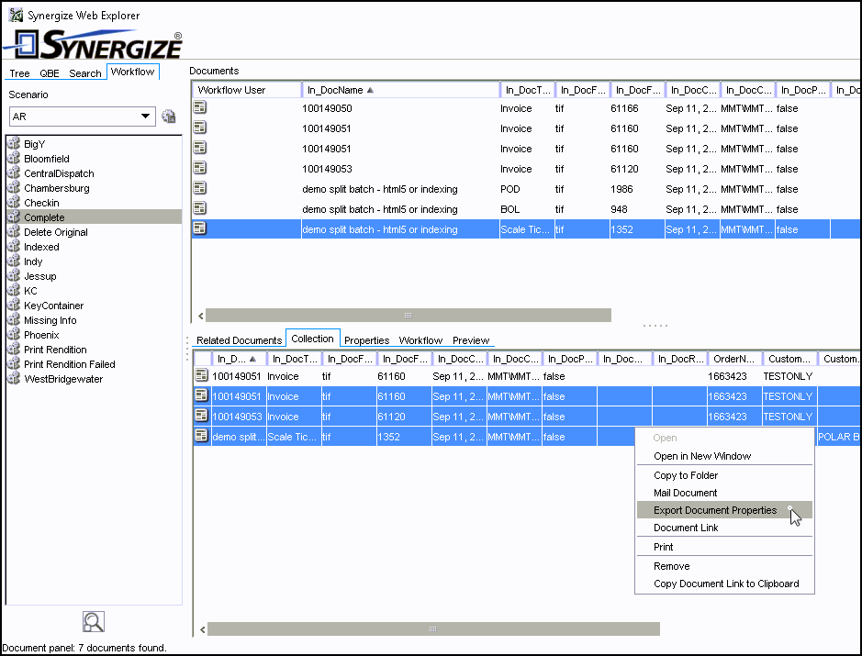Screen dimensions: 862x656
Task: Click the Chambersburg workflow folder icon
Action: (x=14, y=187)
